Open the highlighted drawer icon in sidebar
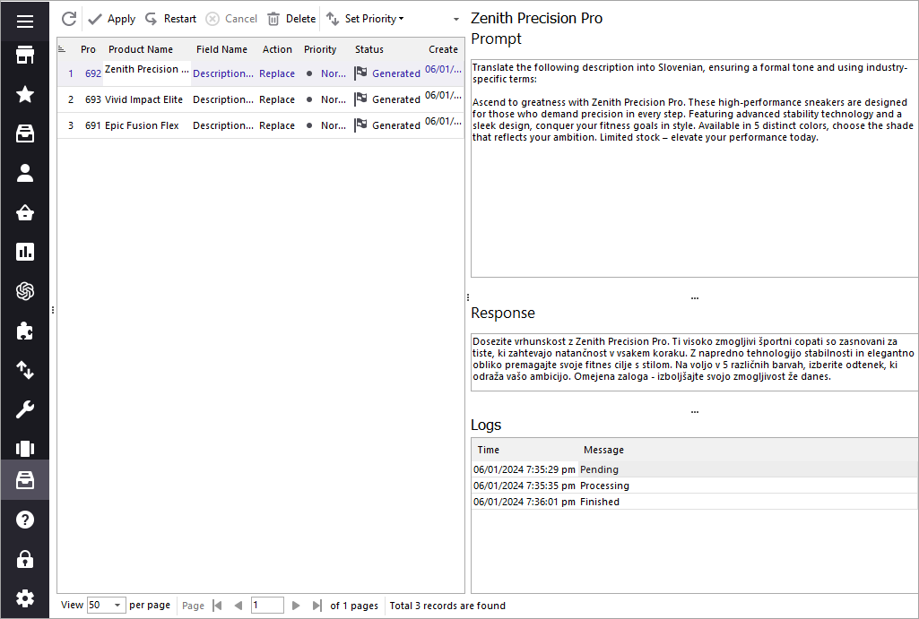Screen dimensions: 919x619 coord(24,480)
